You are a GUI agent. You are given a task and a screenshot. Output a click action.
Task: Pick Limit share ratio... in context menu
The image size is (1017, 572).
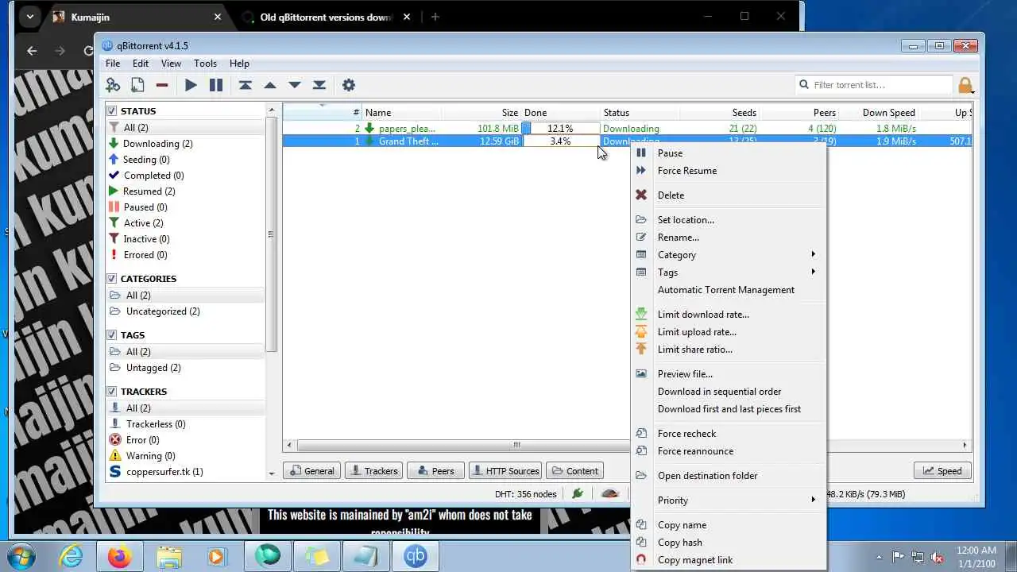(694, 350)
